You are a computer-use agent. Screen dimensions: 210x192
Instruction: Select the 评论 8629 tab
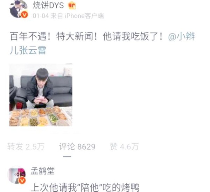pyautogui.click(x=77, y=147)
